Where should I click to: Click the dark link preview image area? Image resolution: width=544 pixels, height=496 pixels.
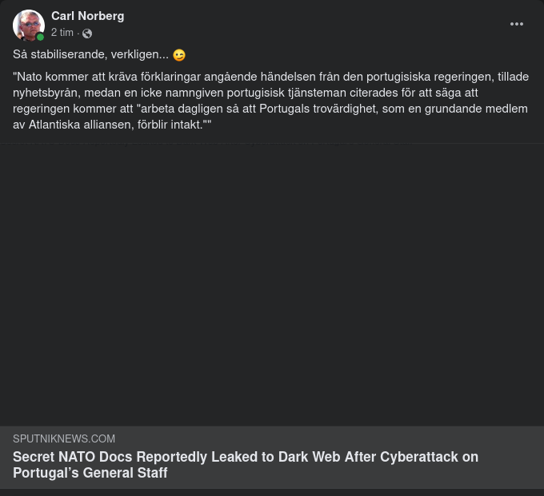pos(272,284)
